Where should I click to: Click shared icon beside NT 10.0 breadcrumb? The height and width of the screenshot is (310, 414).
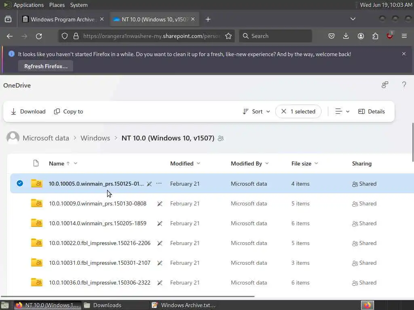click(x=221, y=138)
